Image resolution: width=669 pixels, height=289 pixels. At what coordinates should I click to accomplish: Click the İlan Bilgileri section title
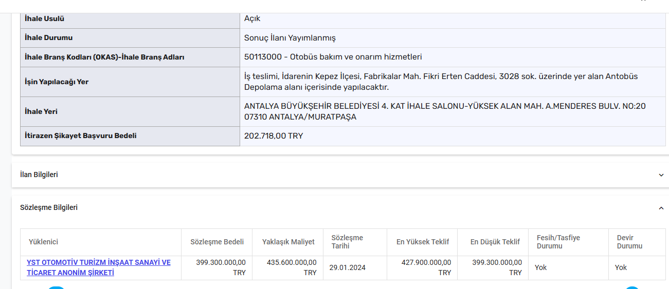coord(39,175)
